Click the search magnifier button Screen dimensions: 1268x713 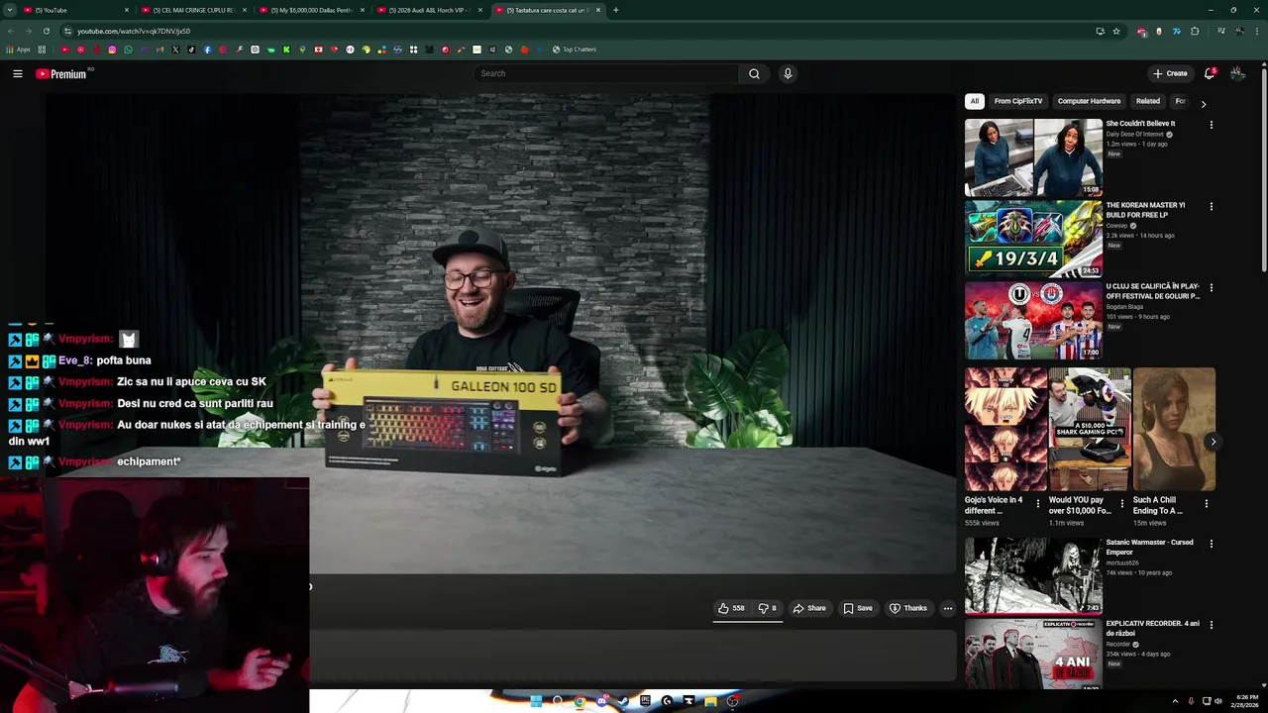click(x=754, y=73)
